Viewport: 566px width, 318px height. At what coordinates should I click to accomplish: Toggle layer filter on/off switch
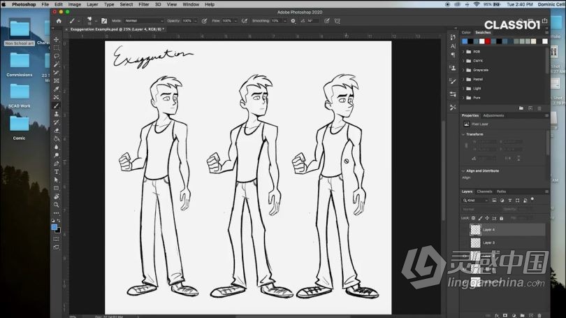click(x=532, y=199)
